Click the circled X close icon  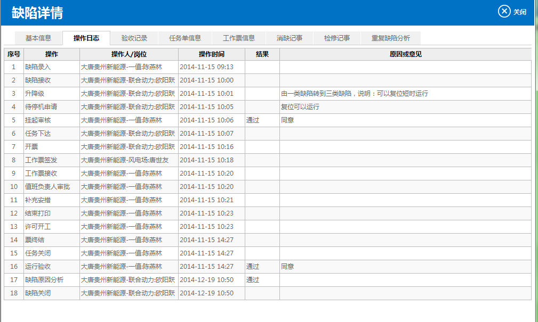click(x=504, y=11)
